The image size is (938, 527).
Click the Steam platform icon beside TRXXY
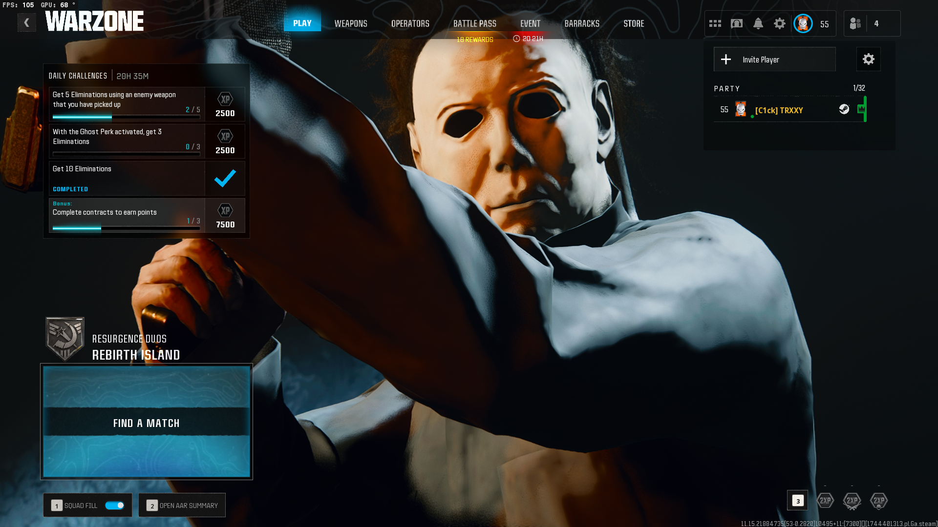click(844, 109)
